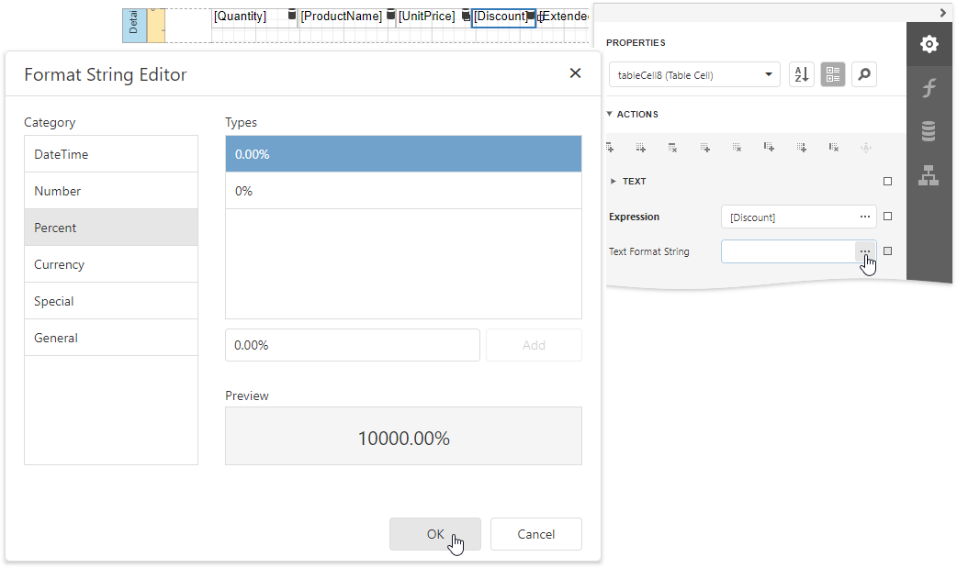Toggle the square marker beside Expression
This screenshot has height=568, width=957.
coord(887,217)
